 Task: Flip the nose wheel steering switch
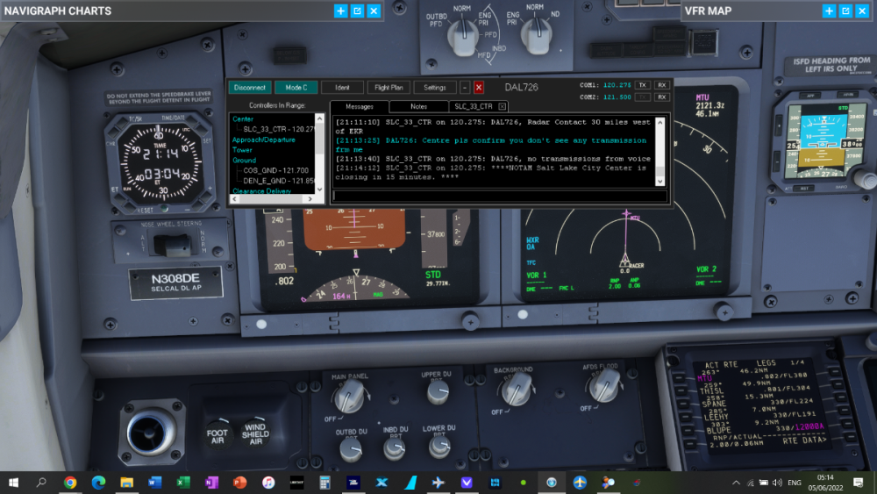(x=172, y=244)
